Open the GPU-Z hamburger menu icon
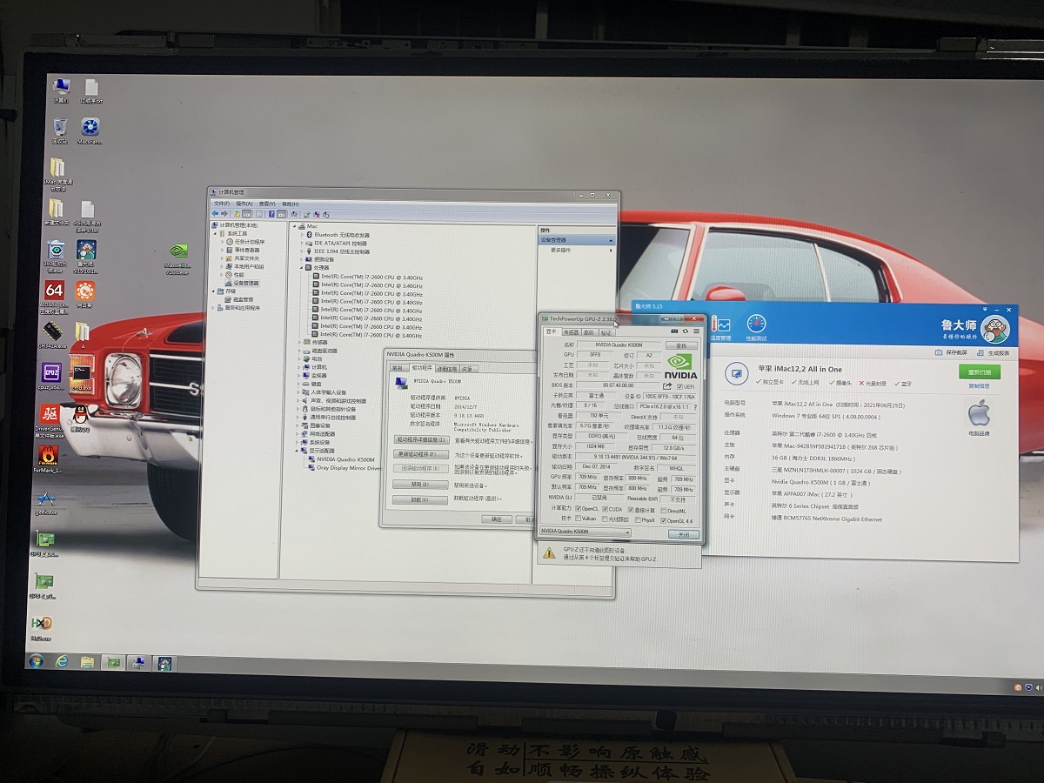The height and width of the screenshot is (783, 1044). 696,331
